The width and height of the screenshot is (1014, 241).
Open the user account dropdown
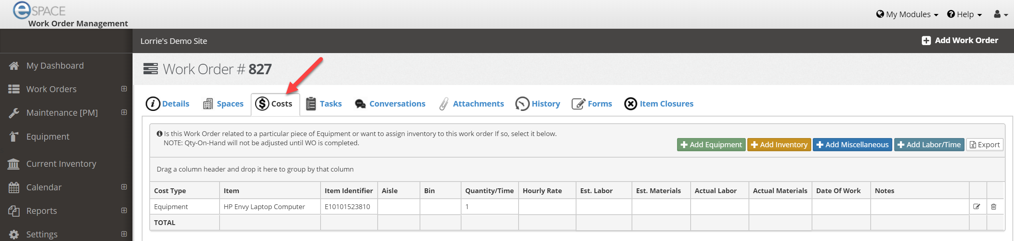1001,14
